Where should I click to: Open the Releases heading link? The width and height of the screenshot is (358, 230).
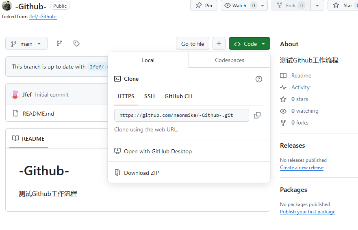[x=293, y=146]
